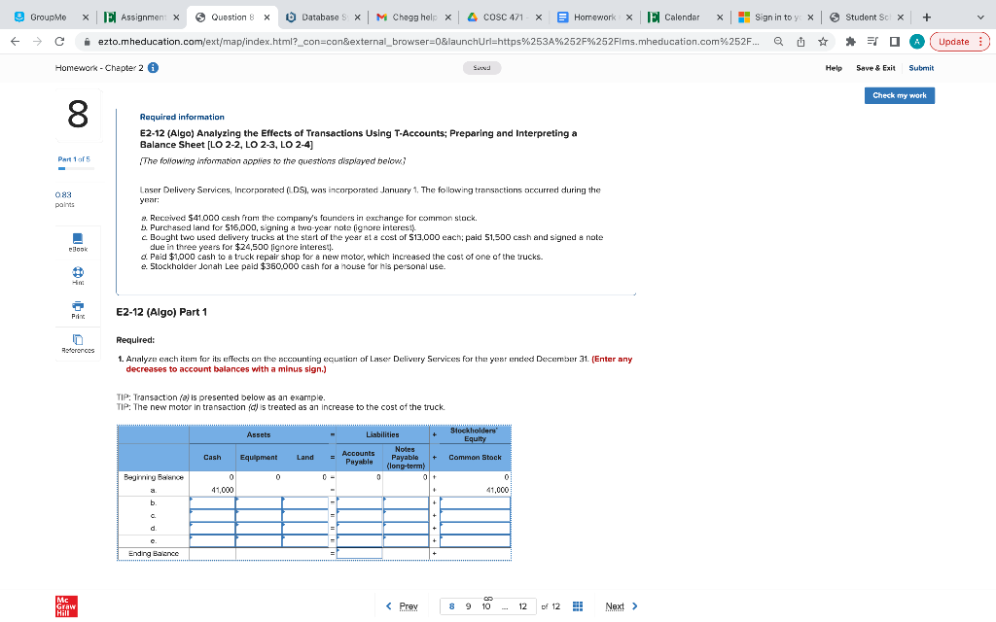Open the question map grid icon
The image size is (996, 622).
pos(578,605)
